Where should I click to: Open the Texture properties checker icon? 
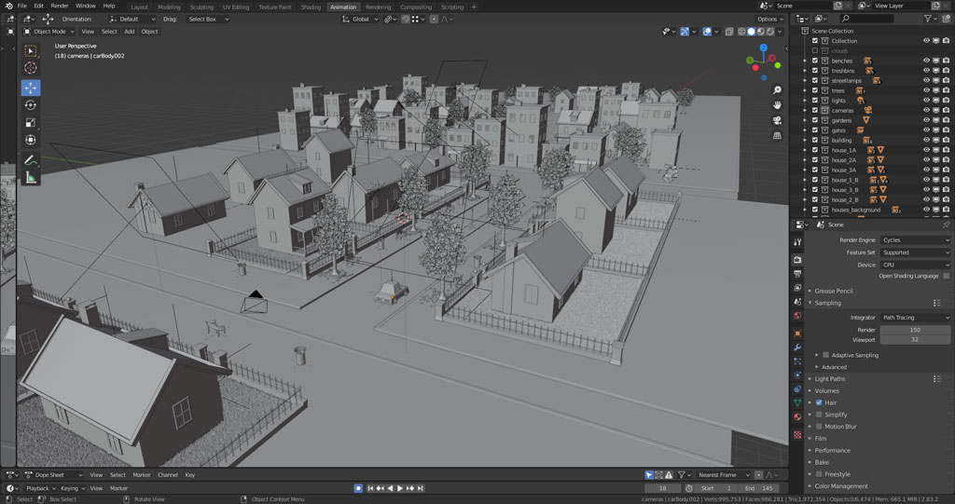click(797, 434)
